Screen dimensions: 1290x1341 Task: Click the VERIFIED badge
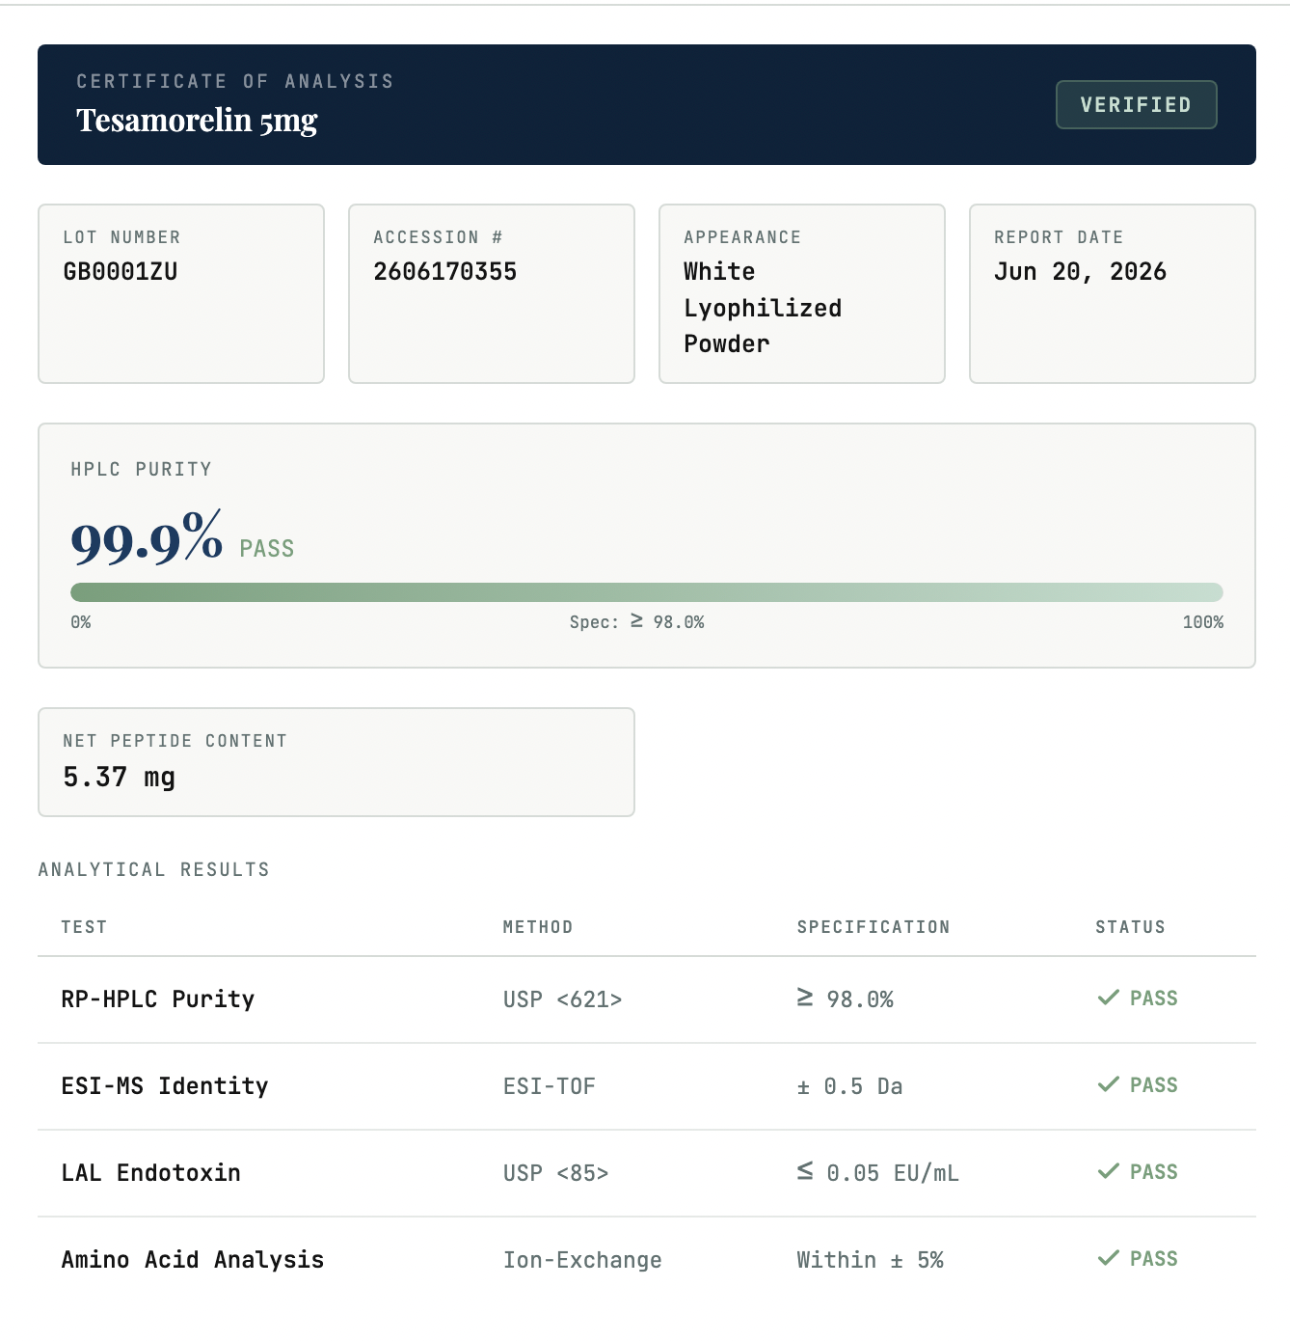(1136, 104)
